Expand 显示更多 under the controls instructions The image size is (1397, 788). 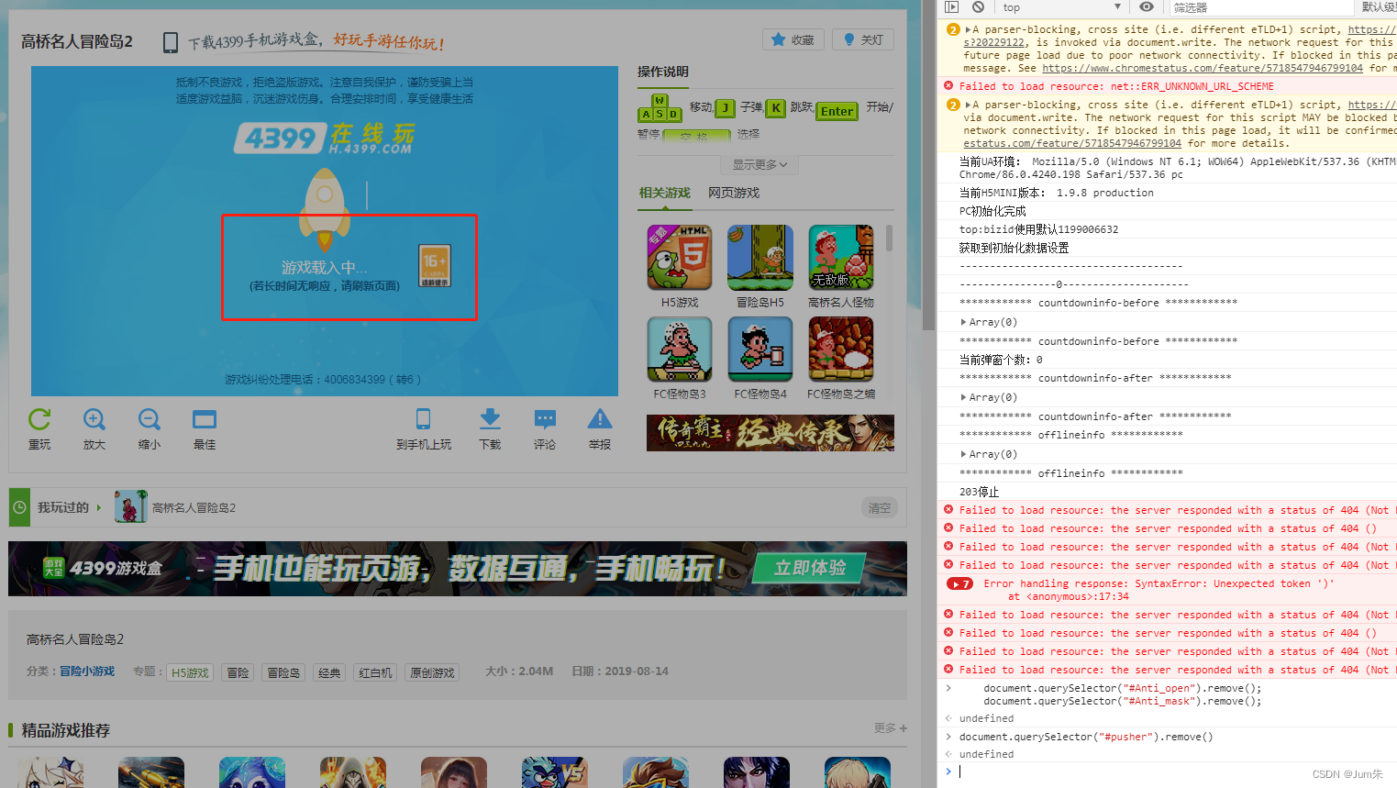pyautogui.click(x=759, y=164)
